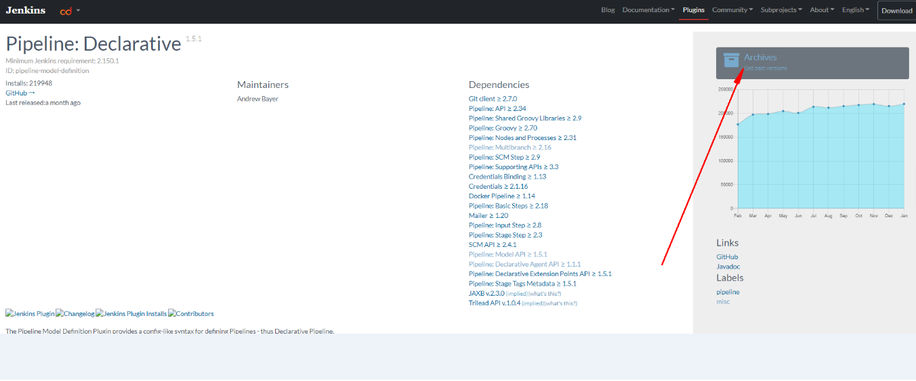Open Pipeline: Basic Steps ≥ 2.18
Image resolution: width=916 pixels, height=381 pixels.
pyautogui.click(x=508, y=206)
